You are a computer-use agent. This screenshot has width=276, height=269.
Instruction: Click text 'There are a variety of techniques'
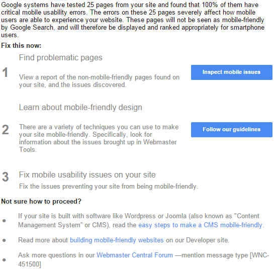pyautogui.click(x=67, y=127)
